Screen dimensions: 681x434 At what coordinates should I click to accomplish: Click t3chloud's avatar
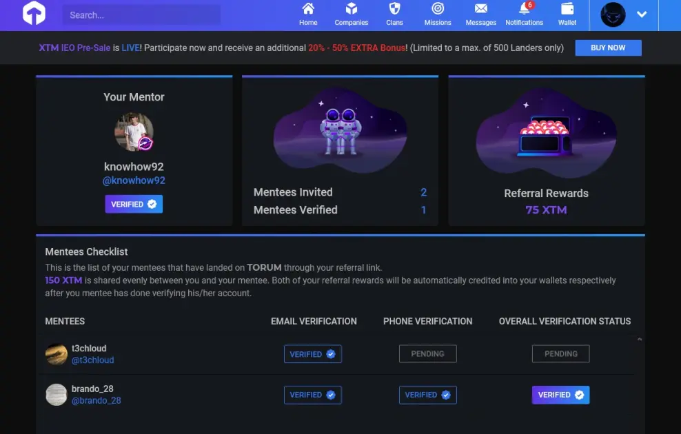tap(57, 354)
